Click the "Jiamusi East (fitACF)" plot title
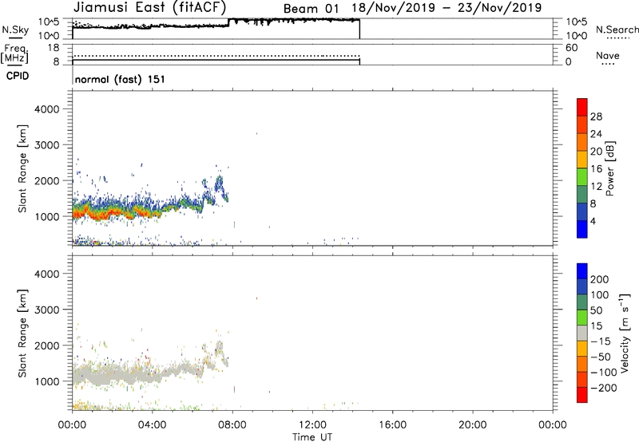This screenshot has height=442, width=639. point(149,8)
